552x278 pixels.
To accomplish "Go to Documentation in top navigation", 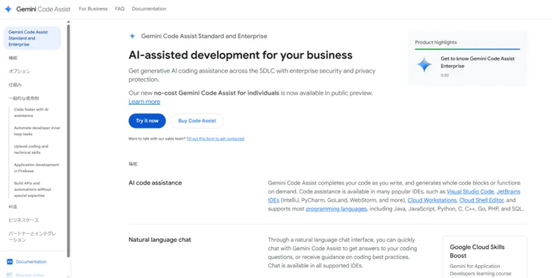I will coord(149,9).
